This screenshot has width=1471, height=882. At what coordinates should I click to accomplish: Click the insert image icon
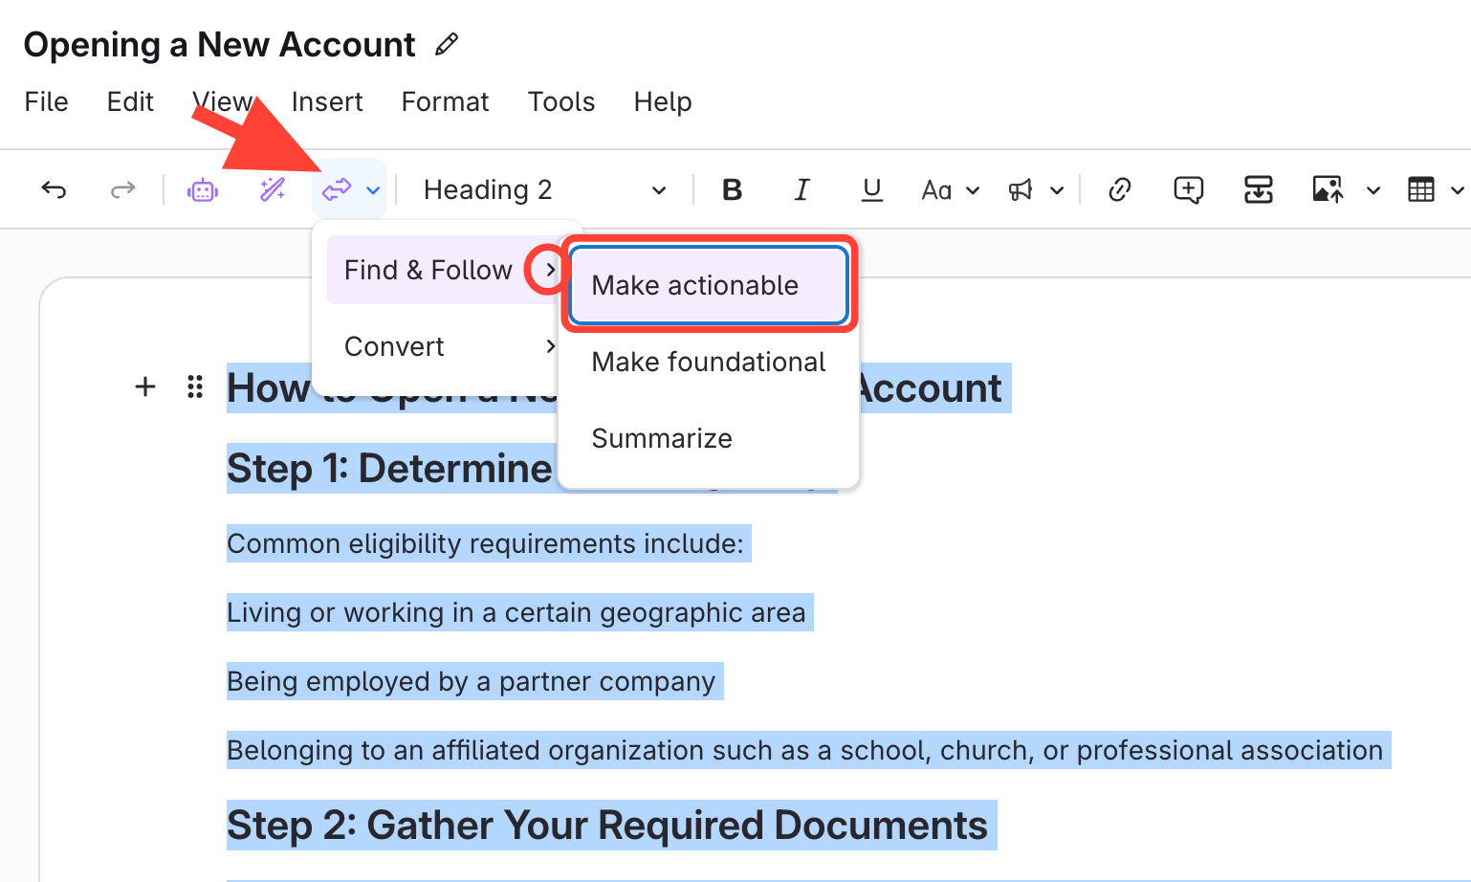tap(1328, 190)
